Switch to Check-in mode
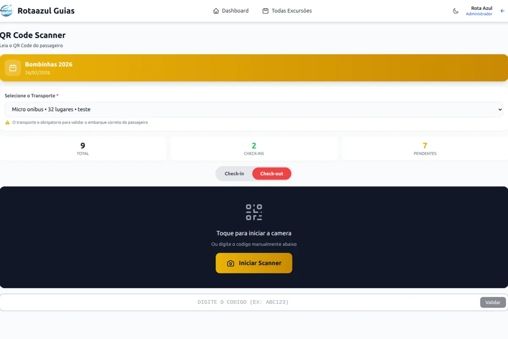 234,174
